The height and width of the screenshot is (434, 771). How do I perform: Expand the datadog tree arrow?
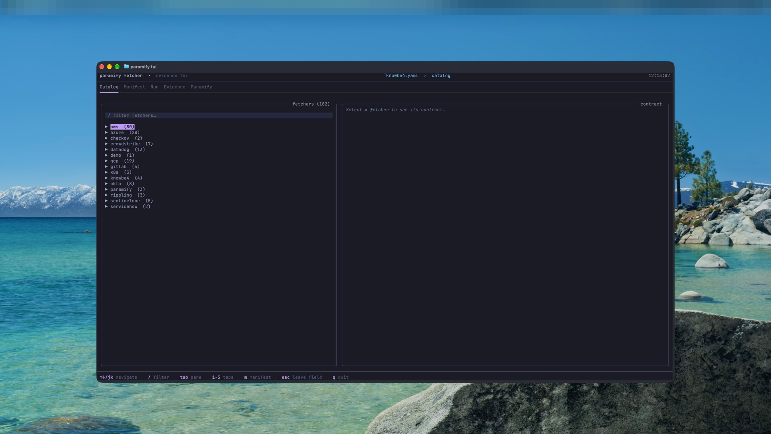[106, 149]
